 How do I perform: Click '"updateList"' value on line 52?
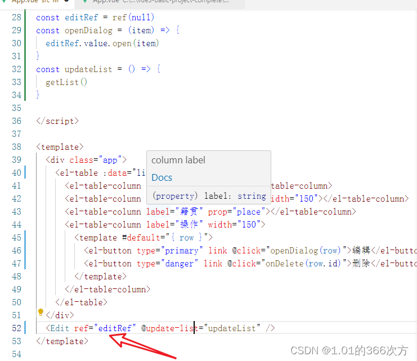click(232, 328)
